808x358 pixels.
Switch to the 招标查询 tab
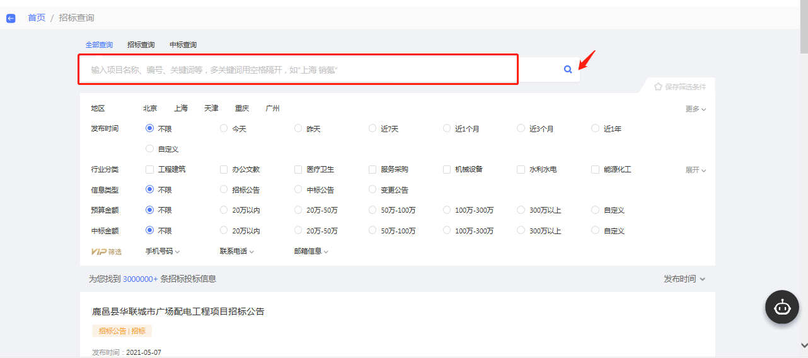coord(141,45)
